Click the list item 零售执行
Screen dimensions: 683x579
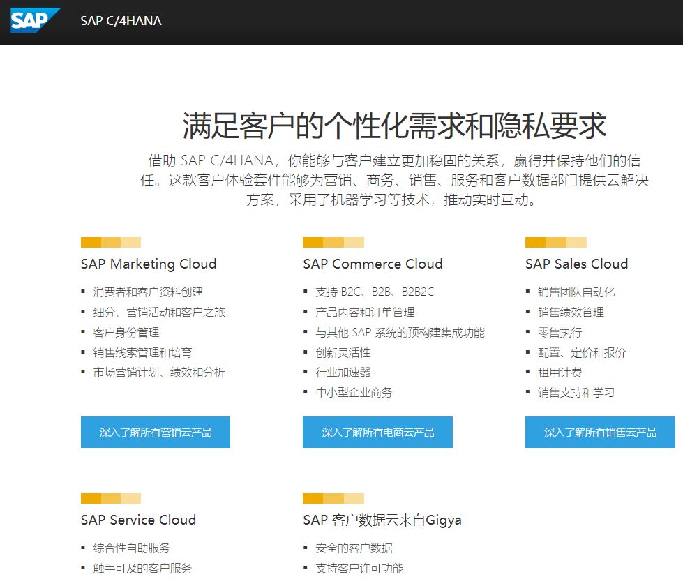(x=560, y=333)
